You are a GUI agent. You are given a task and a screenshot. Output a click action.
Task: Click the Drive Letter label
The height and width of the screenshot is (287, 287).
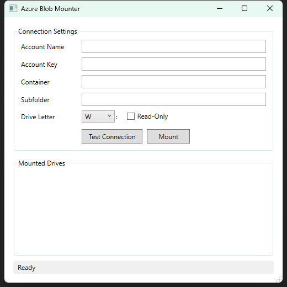point(38,117)
